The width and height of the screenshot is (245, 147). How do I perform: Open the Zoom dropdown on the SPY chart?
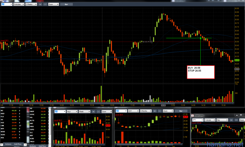click(242, 120)
